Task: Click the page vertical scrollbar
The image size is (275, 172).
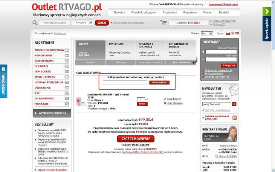Action: pos(273,86)
